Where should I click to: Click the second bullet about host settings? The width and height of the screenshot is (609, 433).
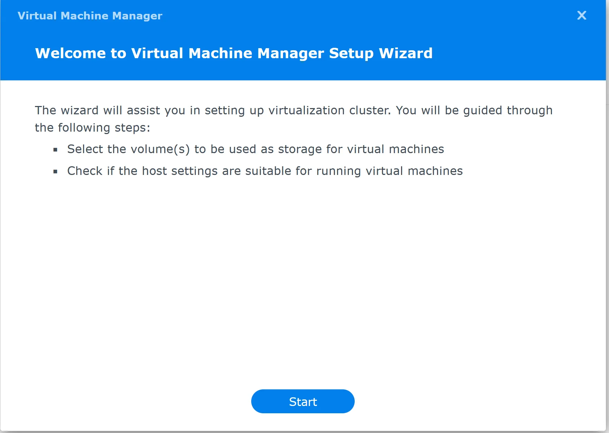tap(265, 170)
